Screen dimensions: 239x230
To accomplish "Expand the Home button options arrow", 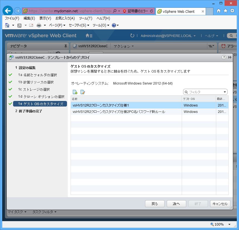I will [x=13, y=25].
